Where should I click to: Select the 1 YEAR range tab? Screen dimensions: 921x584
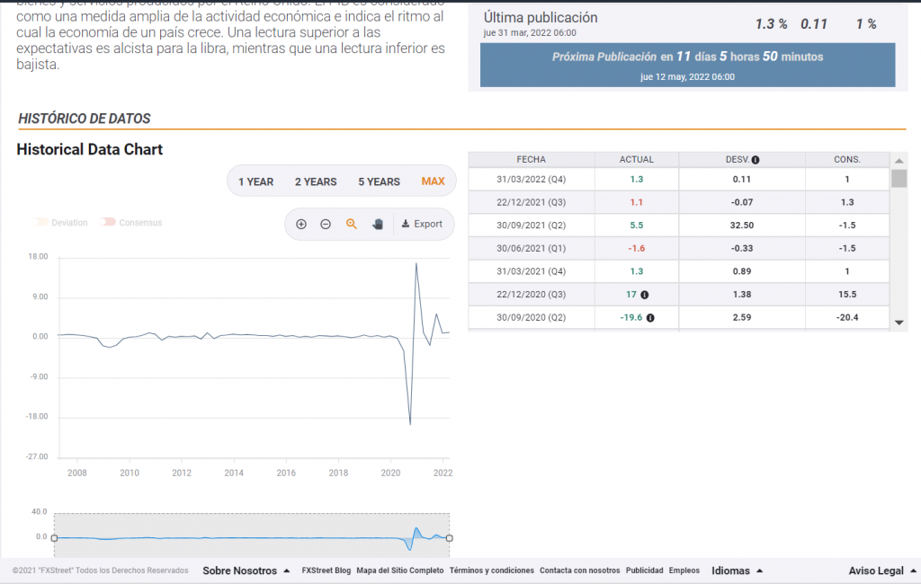pos(255,181)
